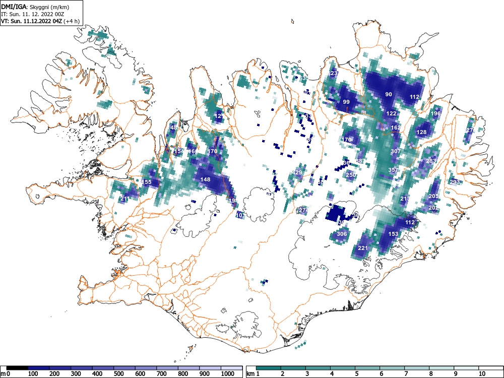Click the visibility value '357' on the map
The width and height of the screenshot is (504, 378).
[x=393, y=170]
